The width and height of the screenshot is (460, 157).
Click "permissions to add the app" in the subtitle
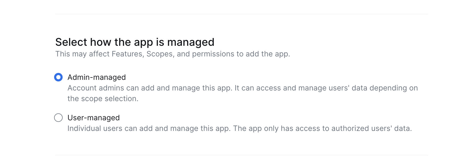point(240,54)
